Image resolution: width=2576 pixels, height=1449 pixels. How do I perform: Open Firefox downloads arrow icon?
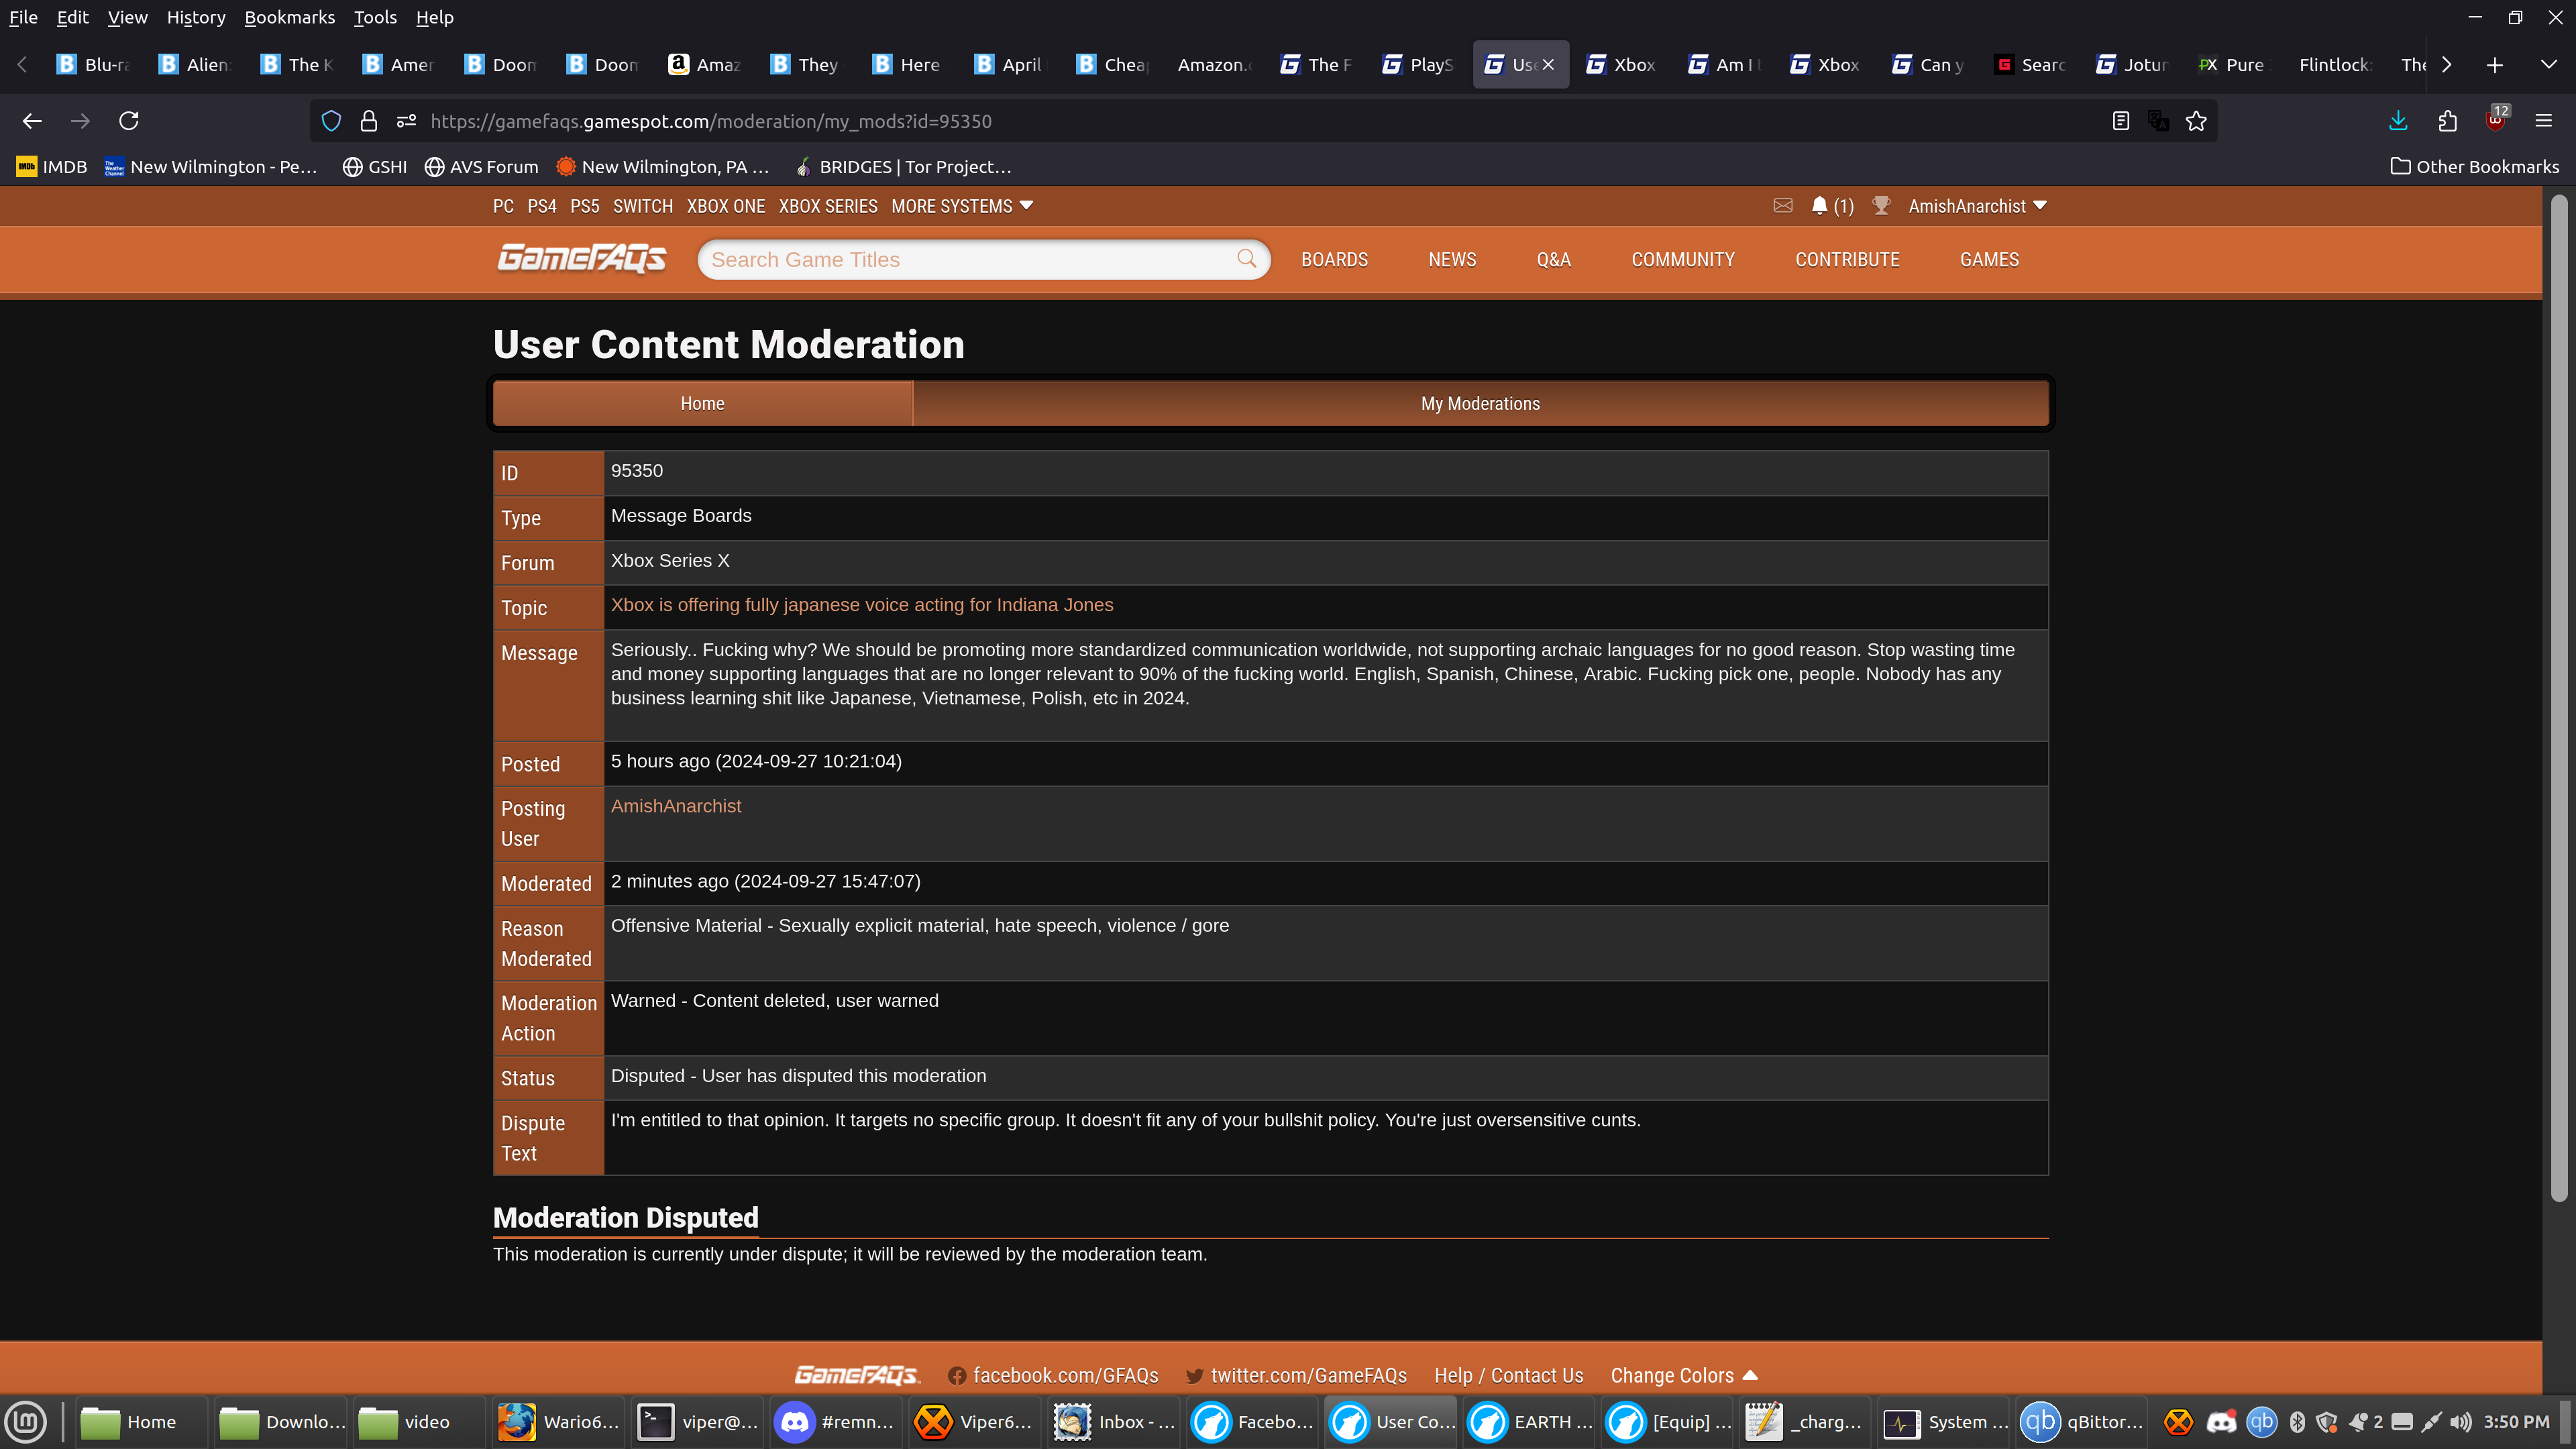(x=2398, y=121)
